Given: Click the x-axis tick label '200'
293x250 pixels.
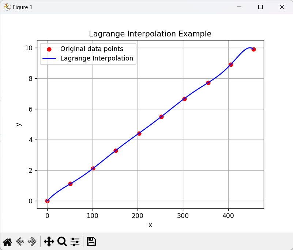Looking at the screenshot, I should 138,216.
